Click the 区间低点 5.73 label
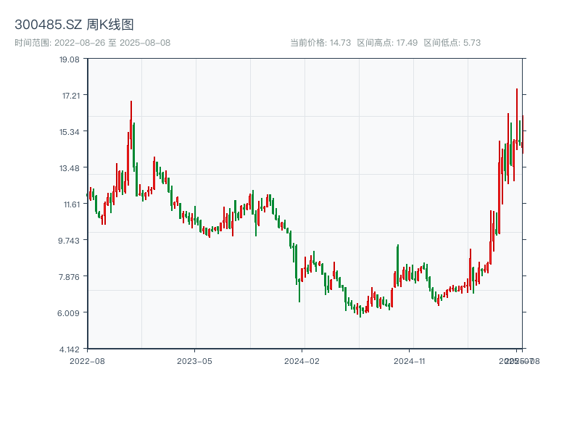This screenshot has width=580, height=435. click(x=452, y=43)
